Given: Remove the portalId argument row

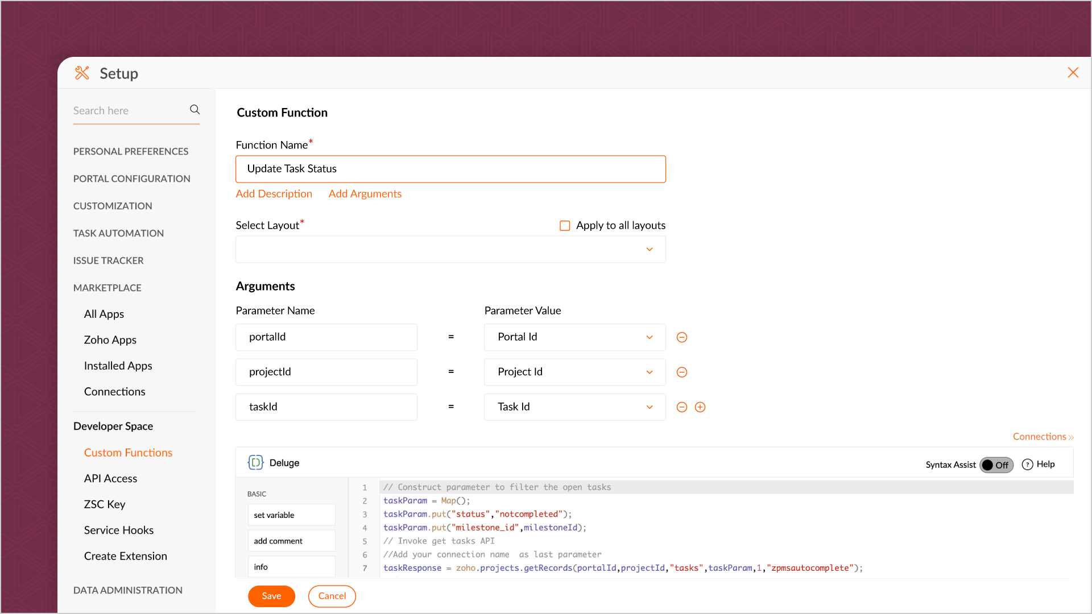Looking at the screenshot, I should (x=682, y=338).
